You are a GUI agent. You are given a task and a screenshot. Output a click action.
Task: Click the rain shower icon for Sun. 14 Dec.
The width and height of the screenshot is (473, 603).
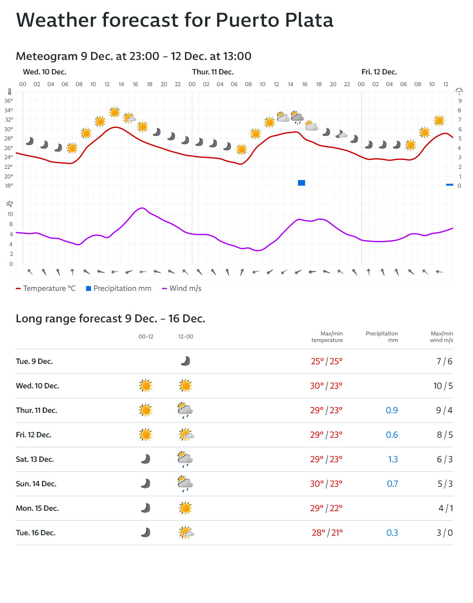click(185, 484)
